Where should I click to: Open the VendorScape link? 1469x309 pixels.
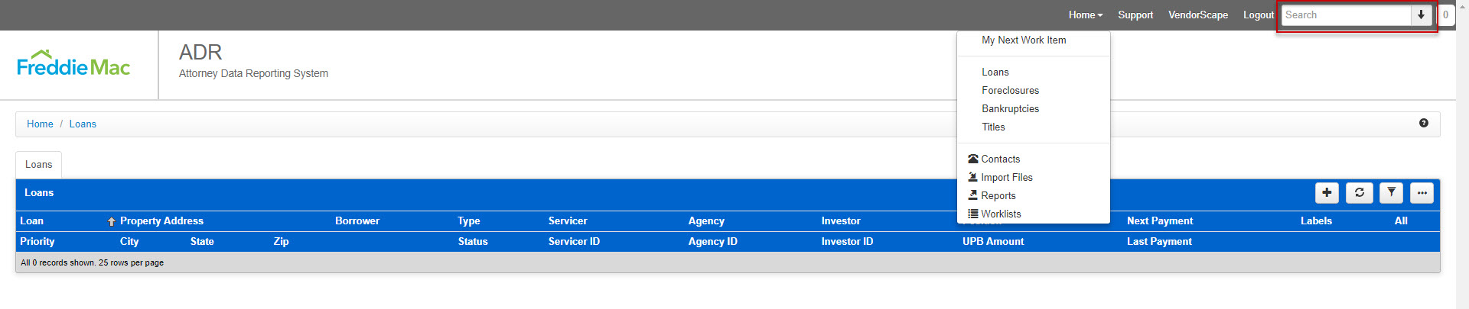pos(1197,15)
